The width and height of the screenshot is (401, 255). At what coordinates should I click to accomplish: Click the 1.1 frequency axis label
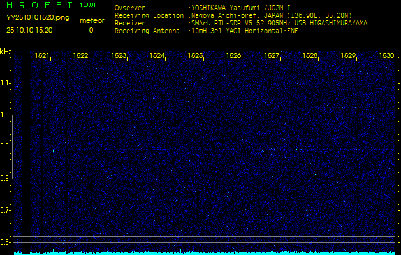tap(6, 83)
